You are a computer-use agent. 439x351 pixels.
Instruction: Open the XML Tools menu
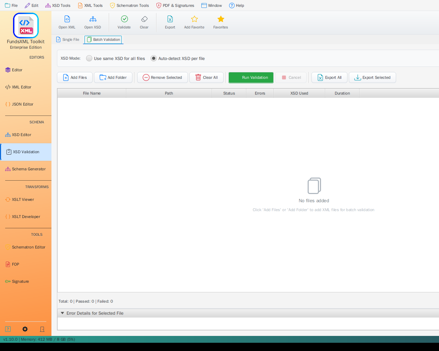point(90,5)
